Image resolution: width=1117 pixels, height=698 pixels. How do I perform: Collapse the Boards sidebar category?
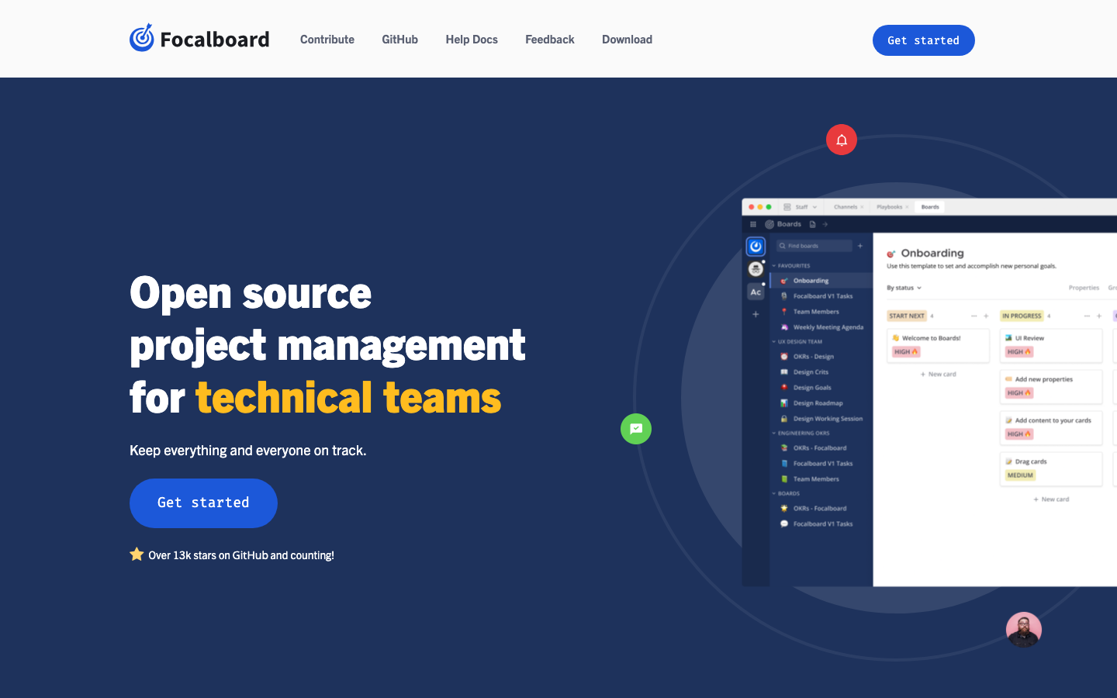[786, 493]
